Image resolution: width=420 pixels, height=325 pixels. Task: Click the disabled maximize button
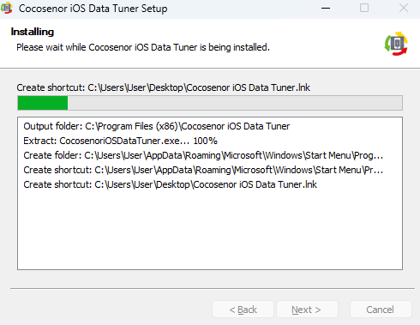click(x=364, y=8)
